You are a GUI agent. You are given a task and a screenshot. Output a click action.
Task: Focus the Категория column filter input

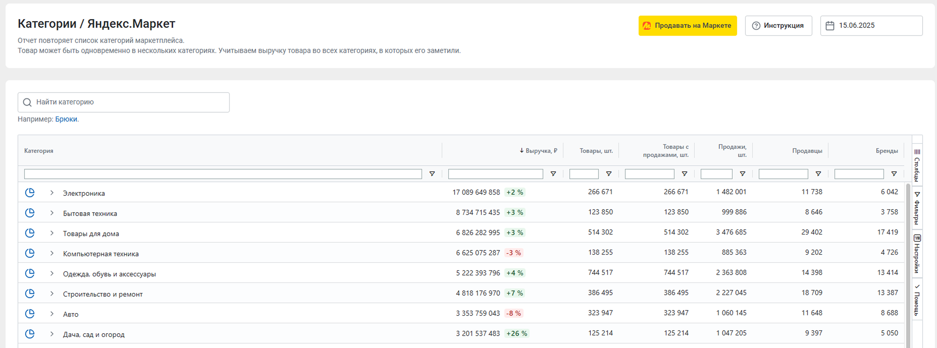(223, 174)
